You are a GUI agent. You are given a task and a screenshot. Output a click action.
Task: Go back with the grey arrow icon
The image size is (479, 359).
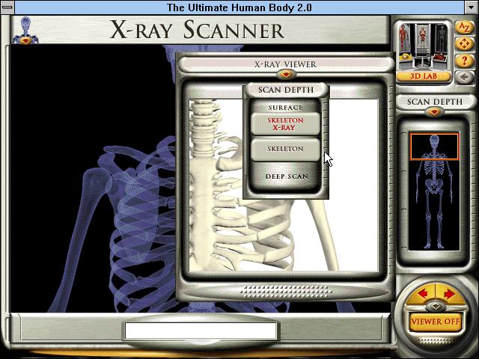click(464, 77)
